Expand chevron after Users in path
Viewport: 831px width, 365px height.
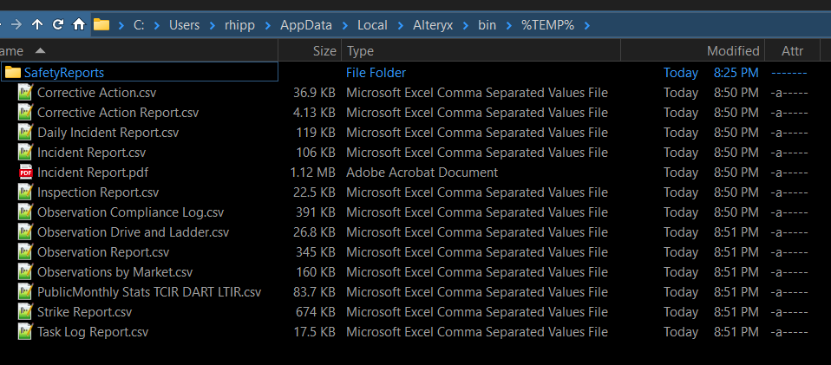[212, 25]
